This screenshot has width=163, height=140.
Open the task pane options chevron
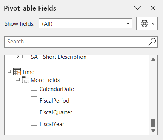point(137,8)
